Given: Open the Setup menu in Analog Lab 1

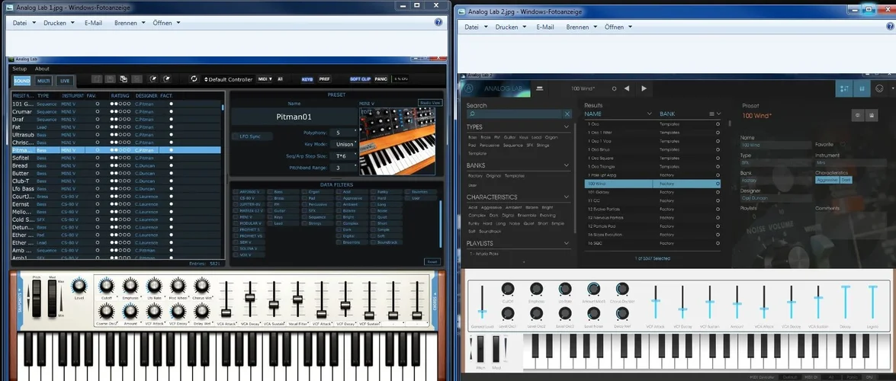Looking at the screenshot, I should [19, 69].
